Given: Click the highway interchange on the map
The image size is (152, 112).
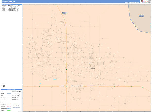Looking at the screenshot, I should click(x=67, y=86).
